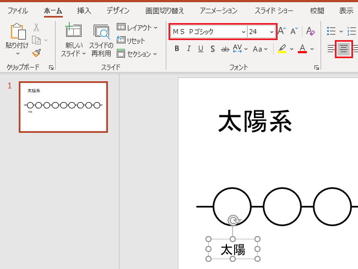The width and height of the screenshot is (358, 269).
Task: Select the second circle on the line
Action: tap(282, 206)
